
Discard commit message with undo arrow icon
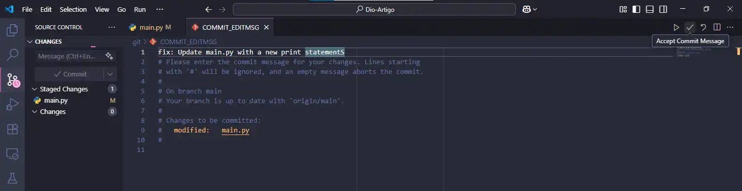pyautogui.click(x=703, y=27)
